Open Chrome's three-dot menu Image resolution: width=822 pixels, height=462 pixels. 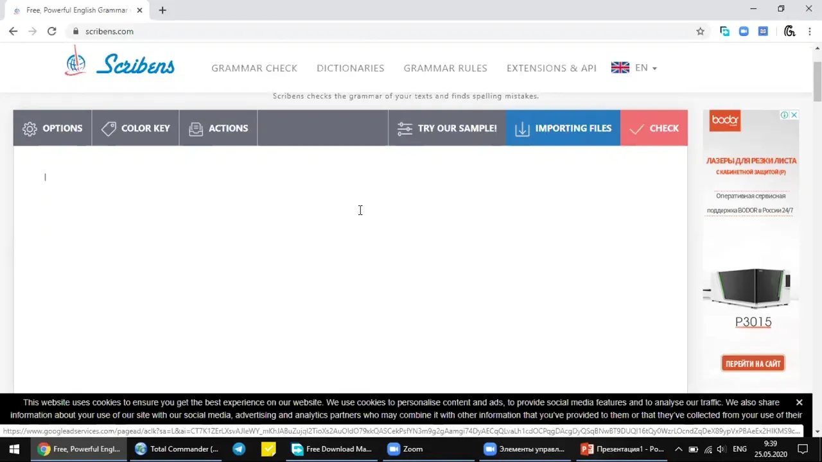point(809,31)
